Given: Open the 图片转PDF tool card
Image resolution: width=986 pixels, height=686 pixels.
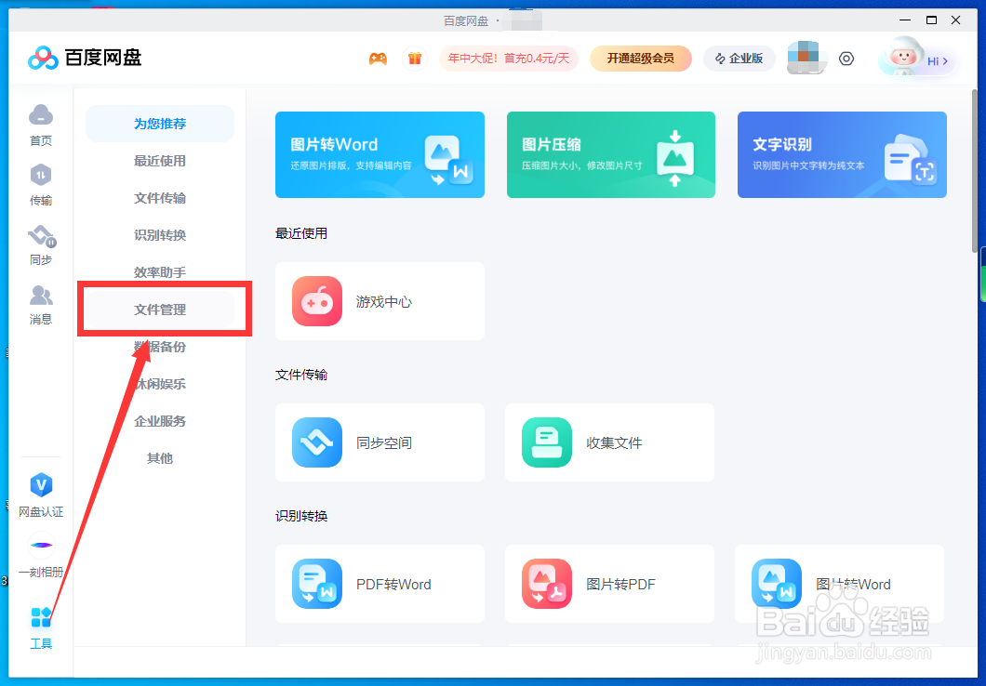Looking at the screenshot, I should [x=609, y=584].
